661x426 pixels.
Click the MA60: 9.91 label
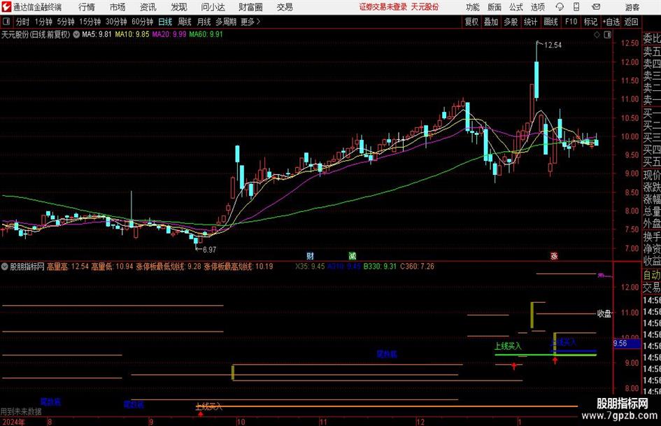pyautogui.click(x=206, y=34)
